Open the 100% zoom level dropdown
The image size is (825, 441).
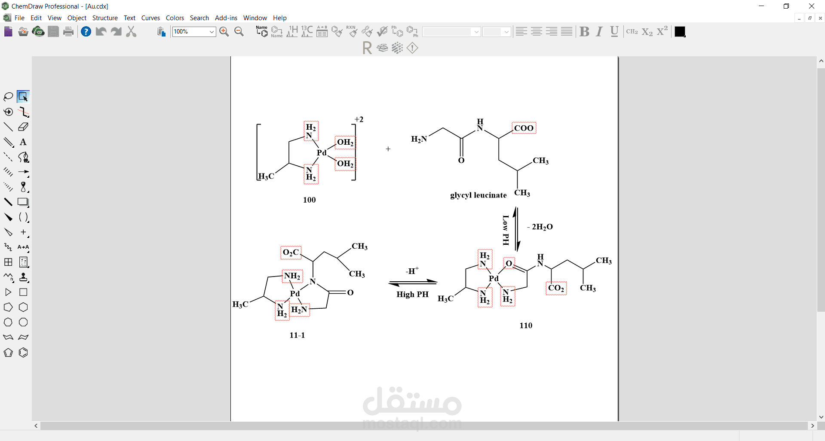click(x=212, y=32)
